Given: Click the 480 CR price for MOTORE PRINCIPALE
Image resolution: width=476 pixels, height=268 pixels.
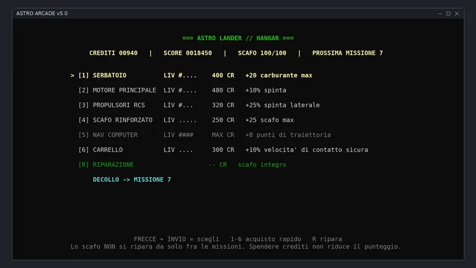Looking at the screenshot, I should [223, 90].
